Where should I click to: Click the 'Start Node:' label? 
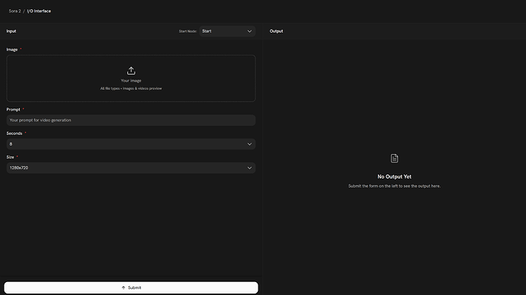(188, 31)
